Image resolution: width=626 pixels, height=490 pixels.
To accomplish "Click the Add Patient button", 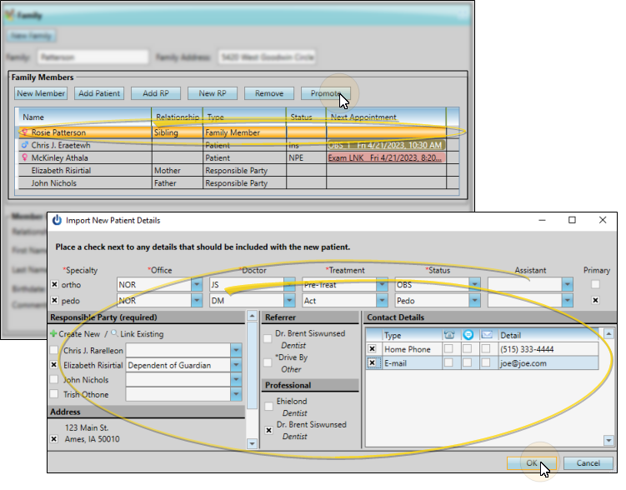I will coord(98,94).
